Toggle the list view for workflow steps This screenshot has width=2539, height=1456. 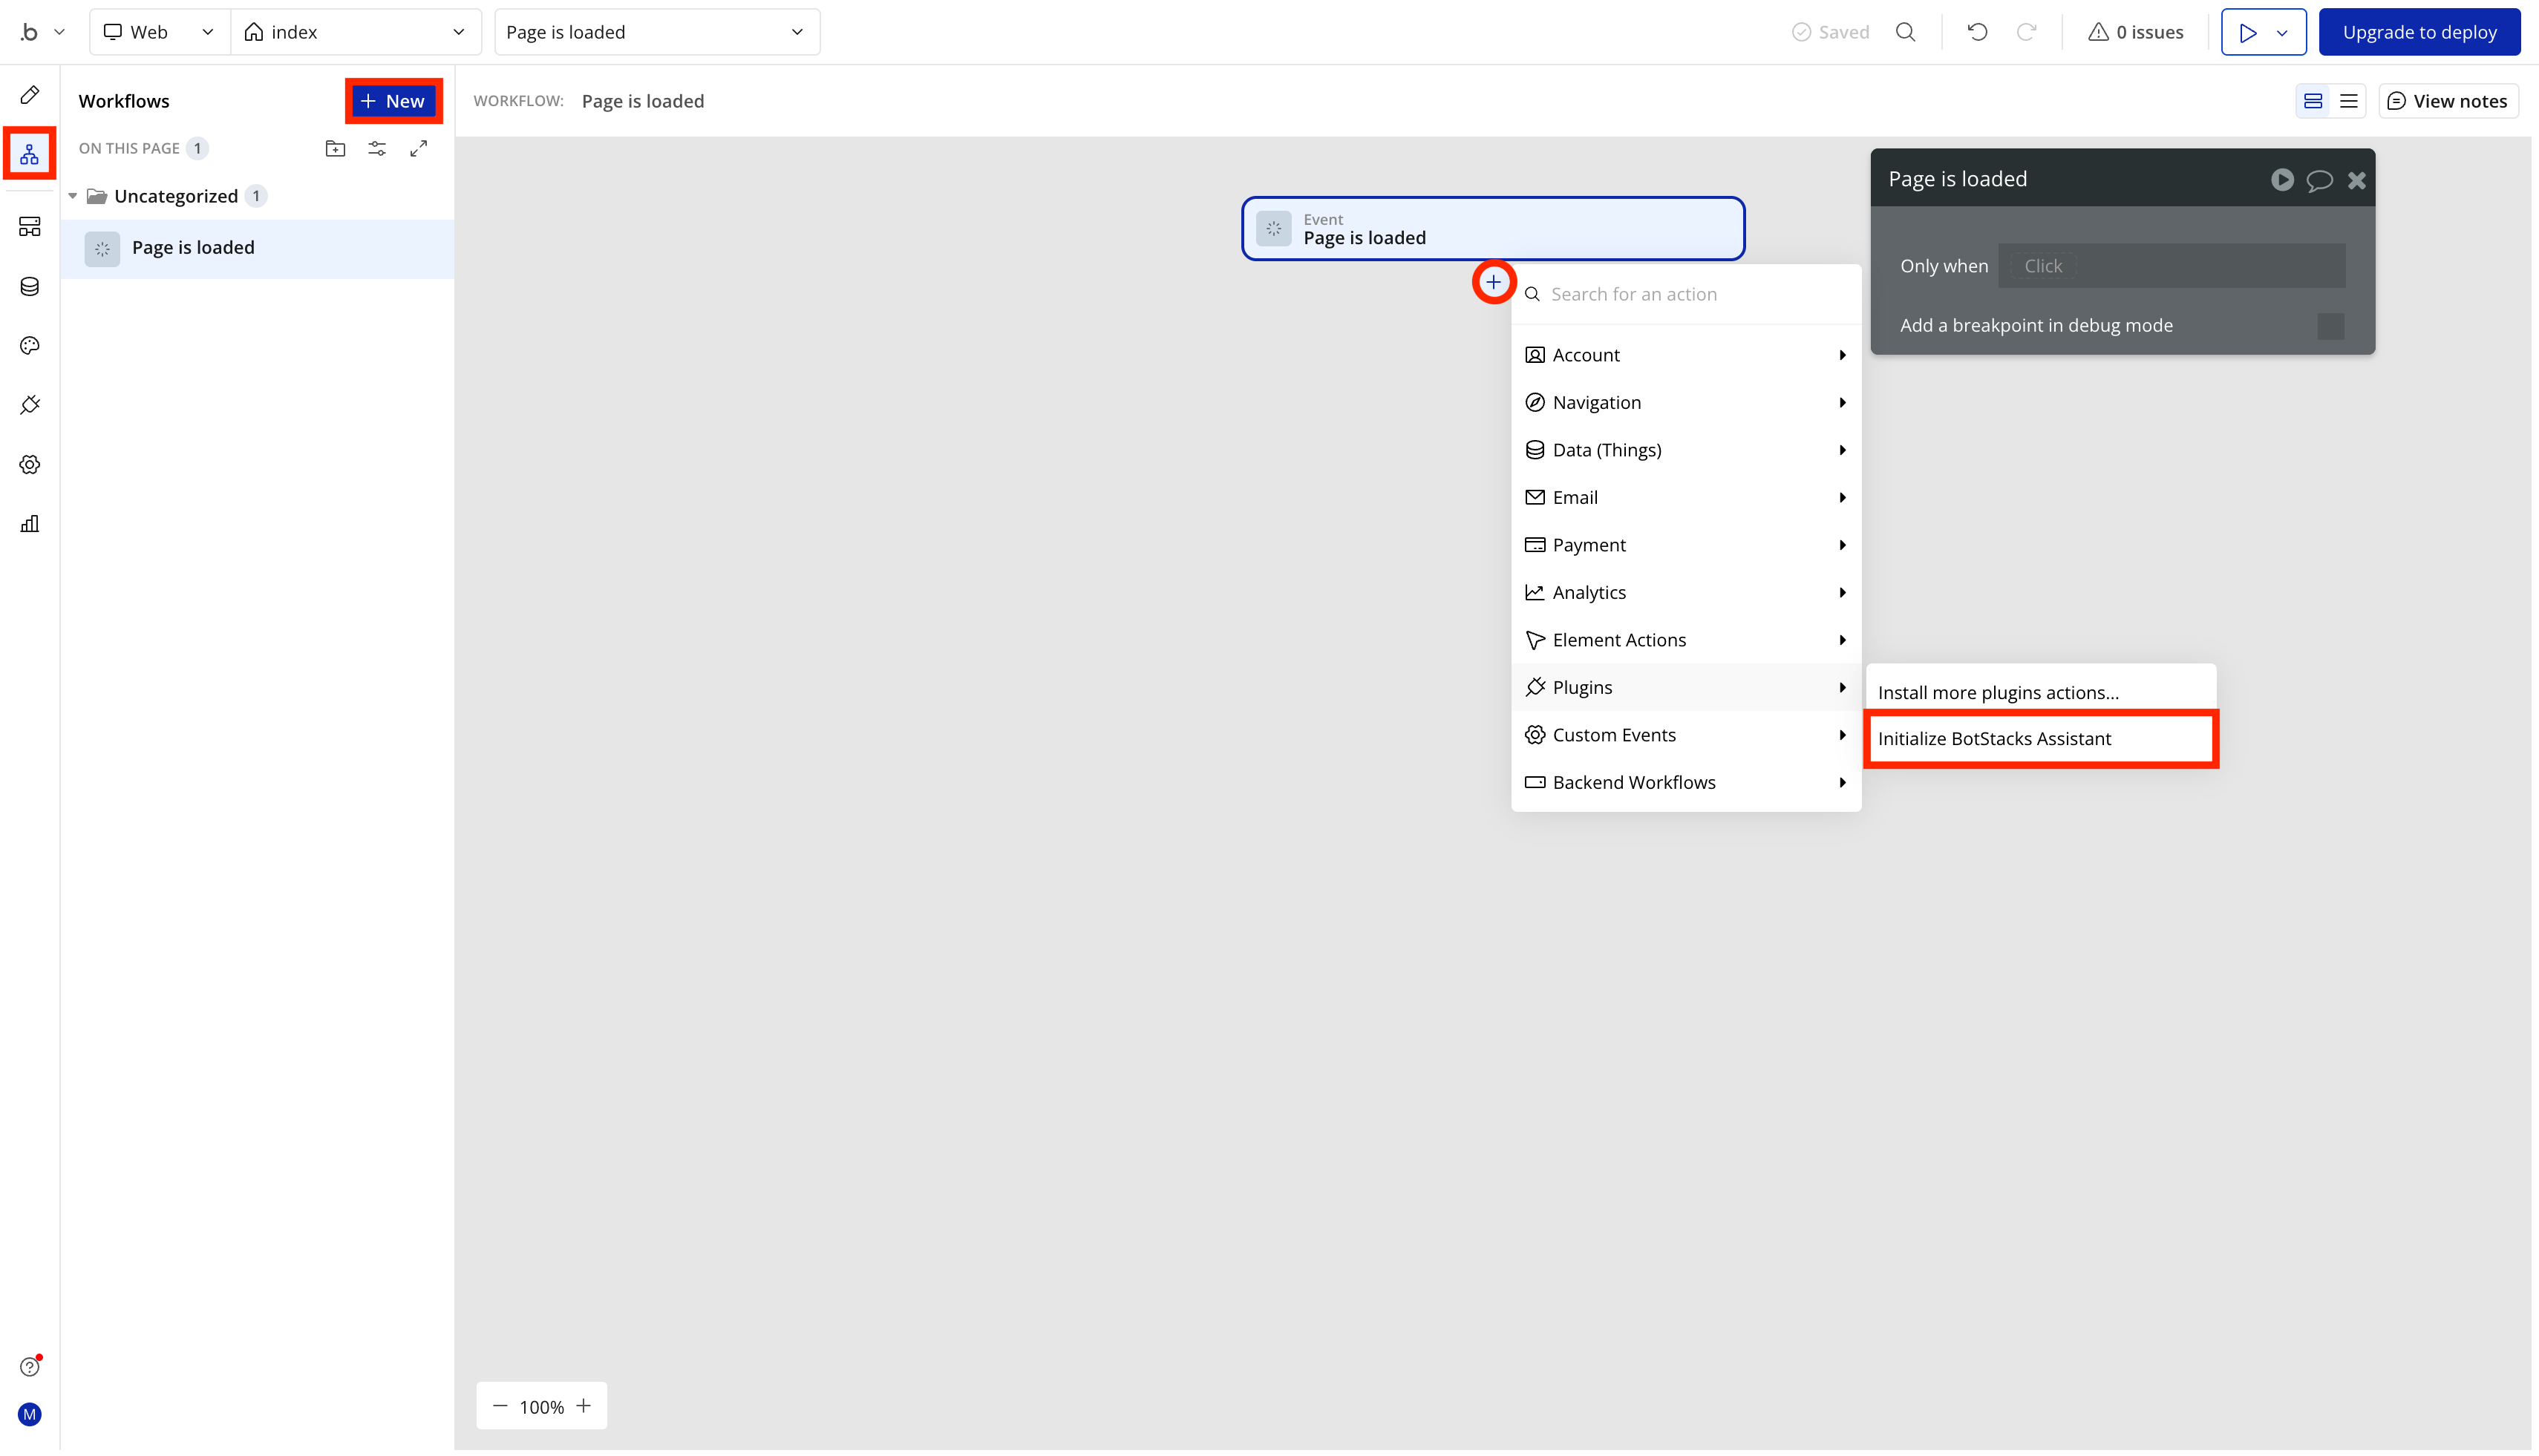pyautogui.click(x=2348, y=100)
